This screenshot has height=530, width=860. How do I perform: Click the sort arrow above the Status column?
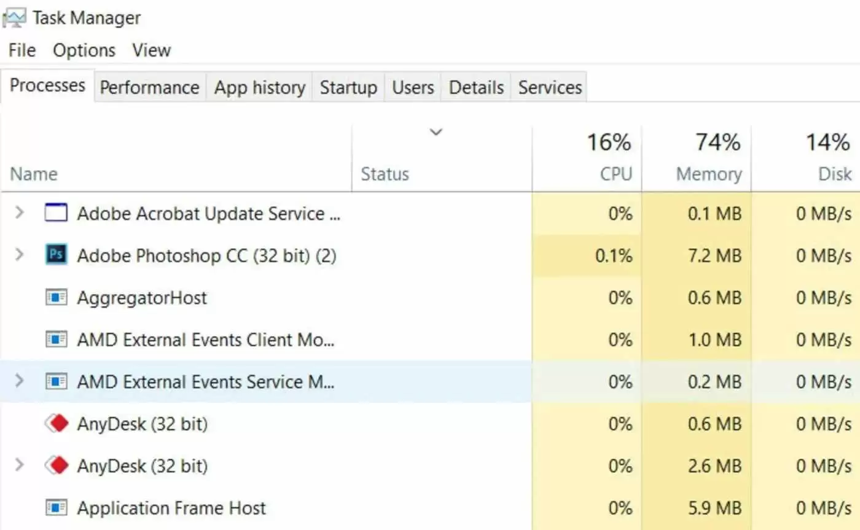(436, 132)
